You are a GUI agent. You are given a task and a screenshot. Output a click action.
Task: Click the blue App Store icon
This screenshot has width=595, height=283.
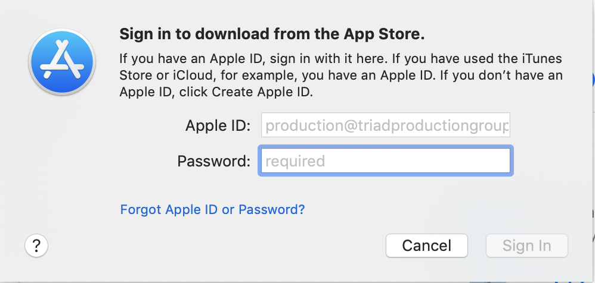coord(63,62)
